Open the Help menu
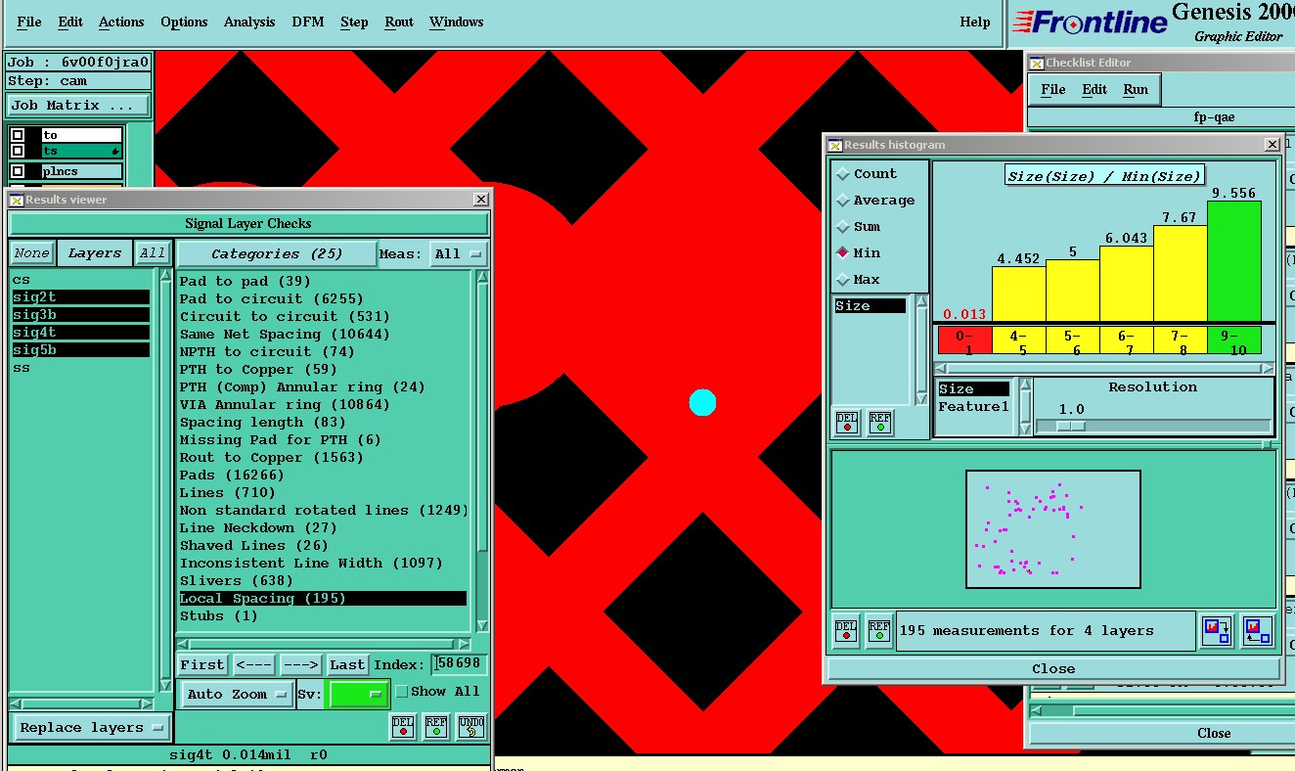1295x771 pixels. [x=975, y=22]
